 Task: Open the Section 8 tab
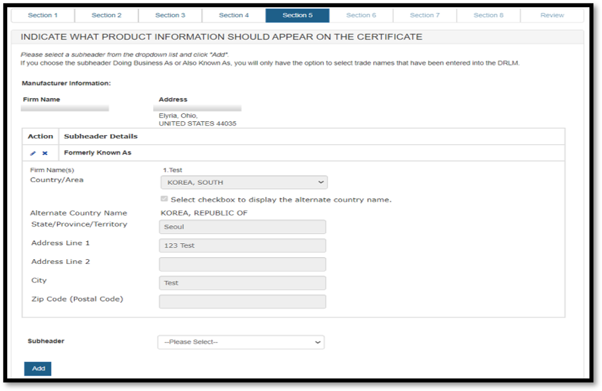(x=488, y=15)
